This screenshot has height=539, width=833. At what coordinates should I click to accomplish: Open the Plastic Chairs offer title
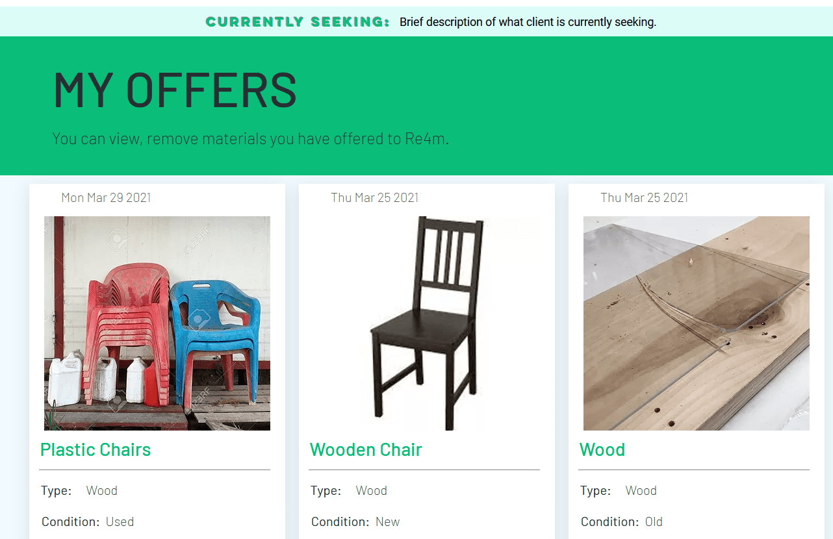click(96, 449)
